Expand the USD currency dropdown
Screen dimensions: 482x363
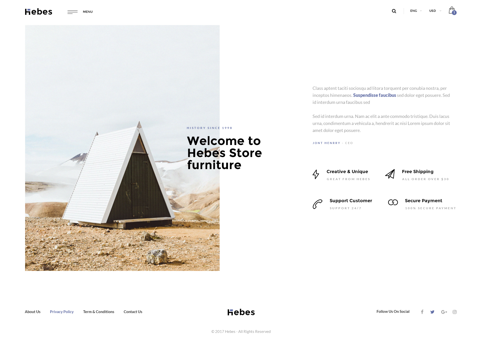[x=435, y=11]
